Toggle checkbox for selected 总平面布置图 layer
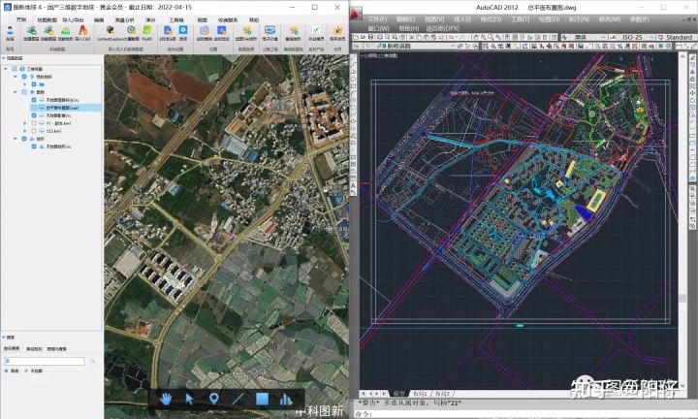 point(34,108)
